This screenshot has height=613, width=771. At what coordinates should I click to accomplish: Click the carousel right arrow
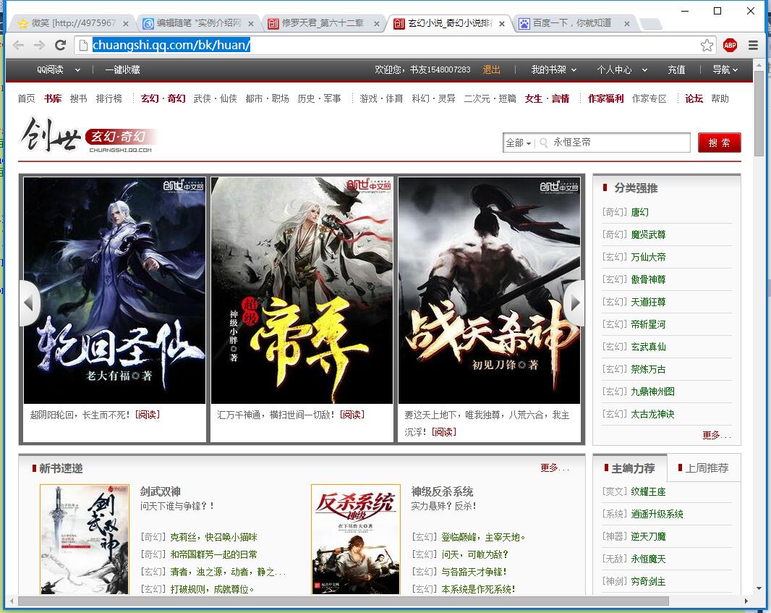coord(574,303)
